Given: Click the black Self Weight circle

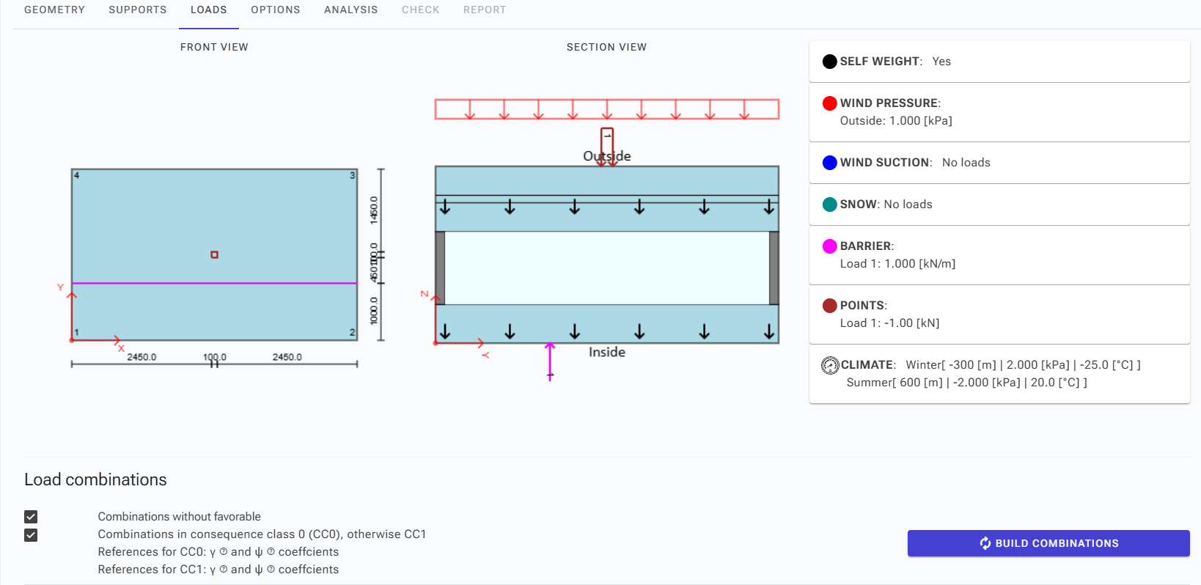Looking at the screenshot, I should pos(829,62).
